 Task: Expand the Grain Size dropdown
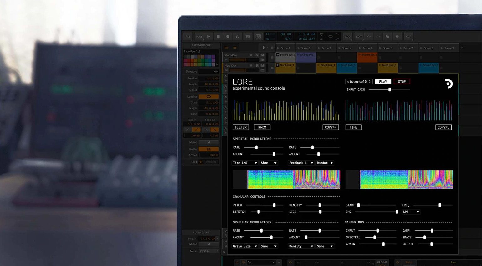point(245,246)
